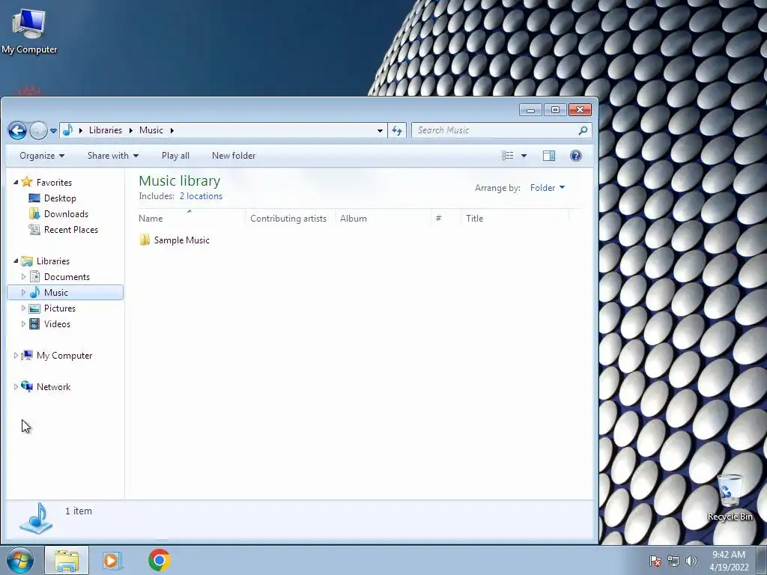
Task: Expand the arrow after Music breadcrumb
Action: (172, 130)
